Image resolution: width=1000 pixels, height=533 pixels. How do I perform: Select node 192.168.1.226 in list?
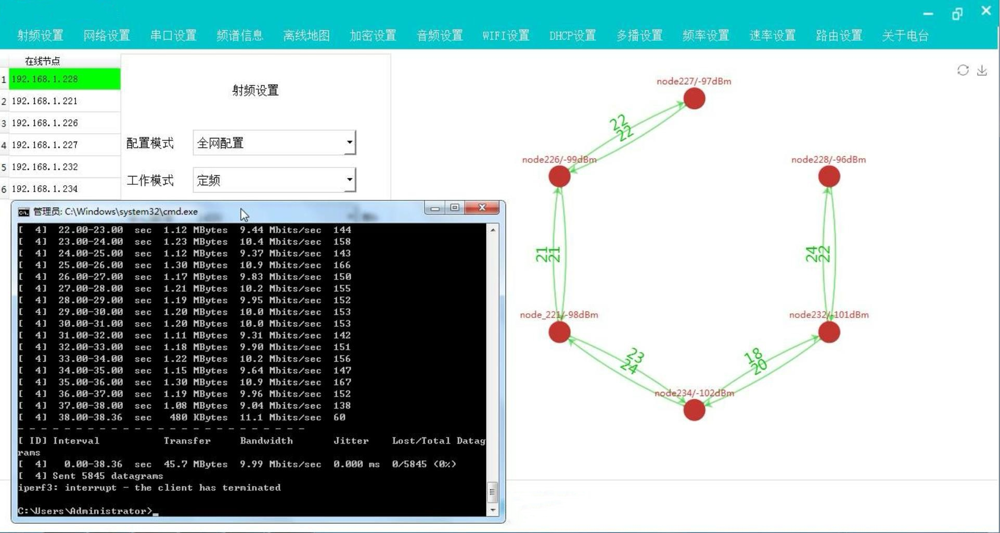pyautogui.click(x=65, y=123)
